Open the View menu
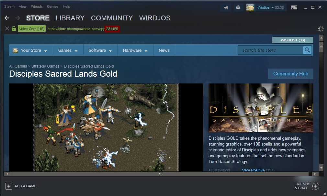327x196 pixels. pos(23,6)
